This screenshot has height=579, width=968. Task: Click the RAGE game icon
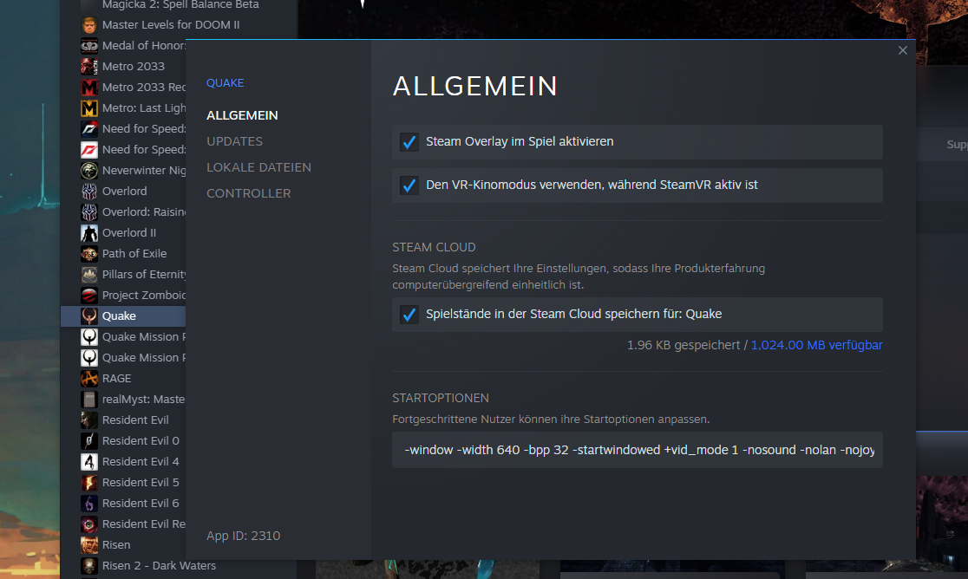click(x=88, y=379)
